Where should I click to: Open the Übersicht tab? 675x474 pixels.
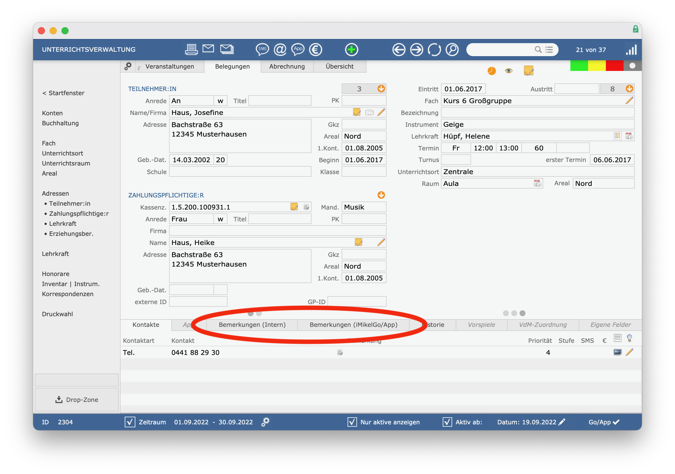click(x=340, y=66)
